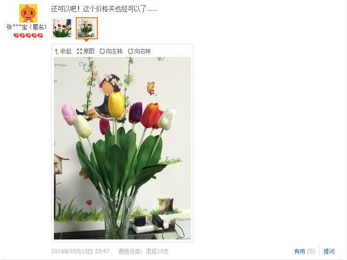
Task: Rotate the photo using 向左转 text
Action: pos(114,51)
